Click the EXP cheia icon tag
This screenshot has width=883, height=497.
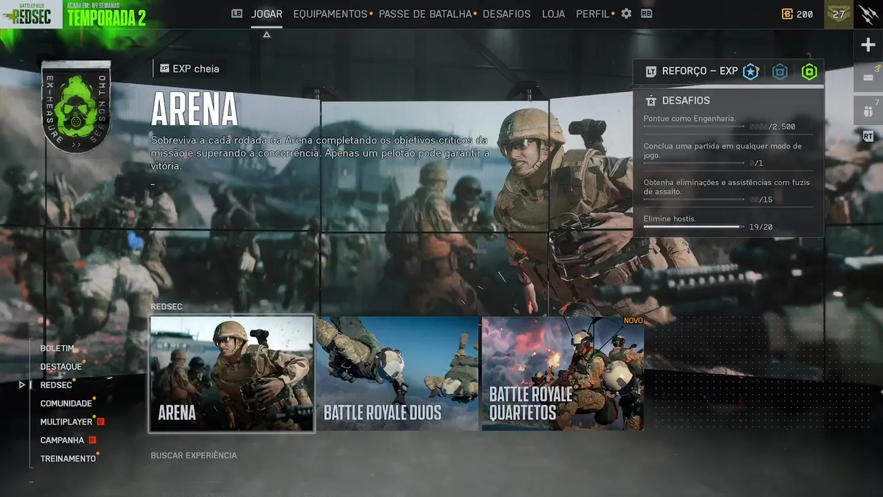pos(164,68)
